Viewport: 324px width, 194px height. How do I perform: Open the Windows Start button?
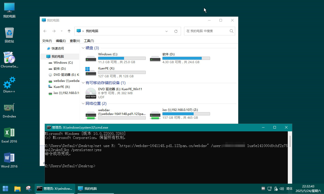(5, 188)
